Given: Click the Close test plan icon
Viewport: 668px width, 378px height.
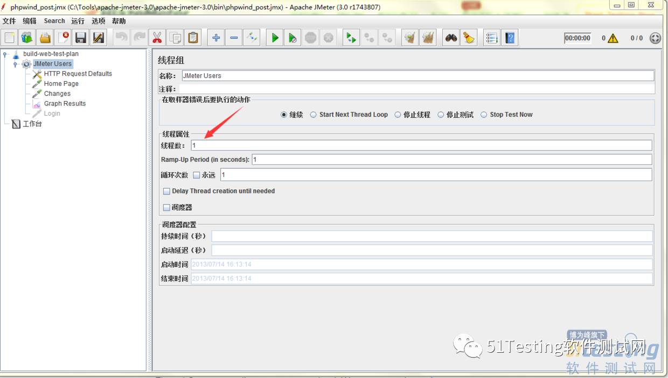Looking at the screenshot, I should pyautogui.click(x=64, y=38).
